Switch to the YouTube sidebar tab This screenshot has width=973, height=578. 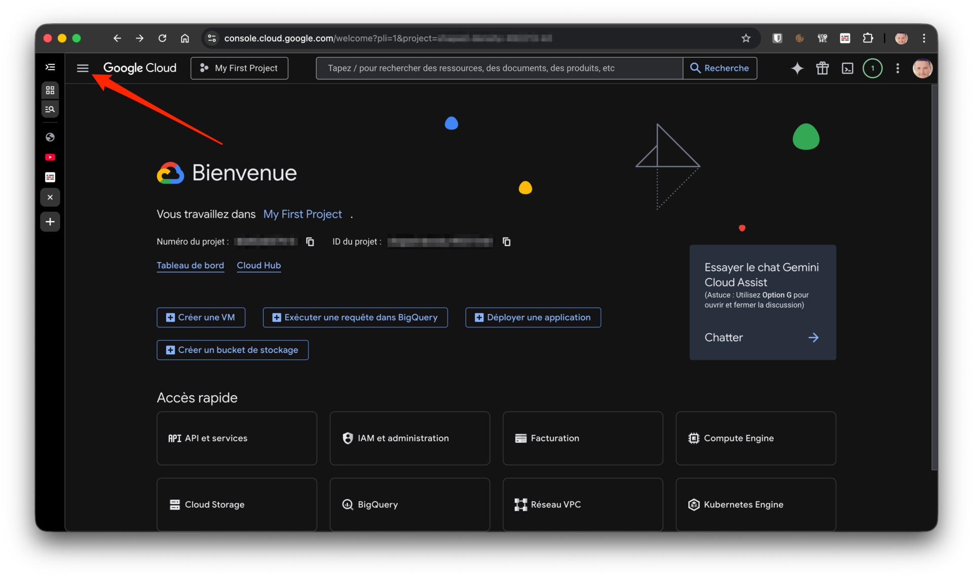coord(50,157)
